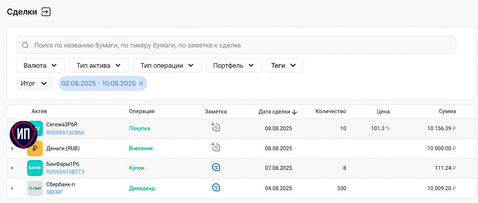Open the Тип актива filter dropdown

99,65
